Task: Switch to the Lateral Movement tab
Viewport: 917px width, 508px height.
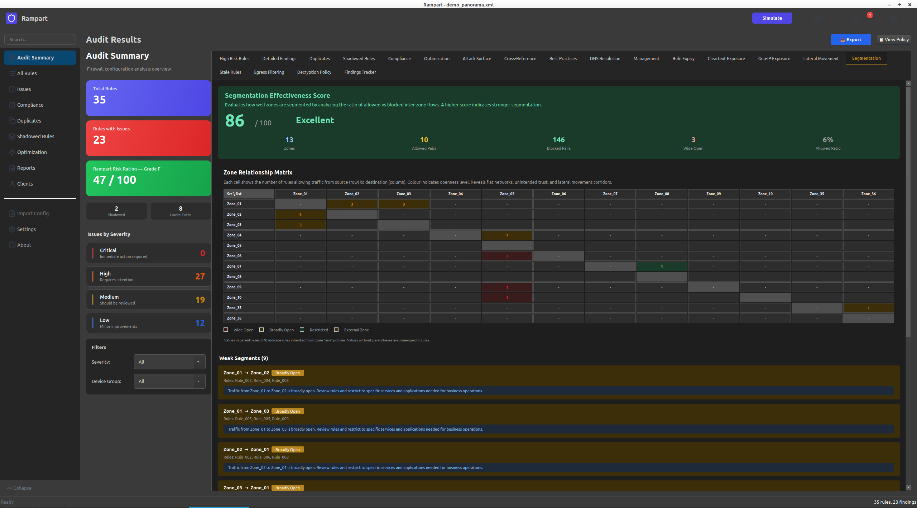Action: click(x=821, y=58)
